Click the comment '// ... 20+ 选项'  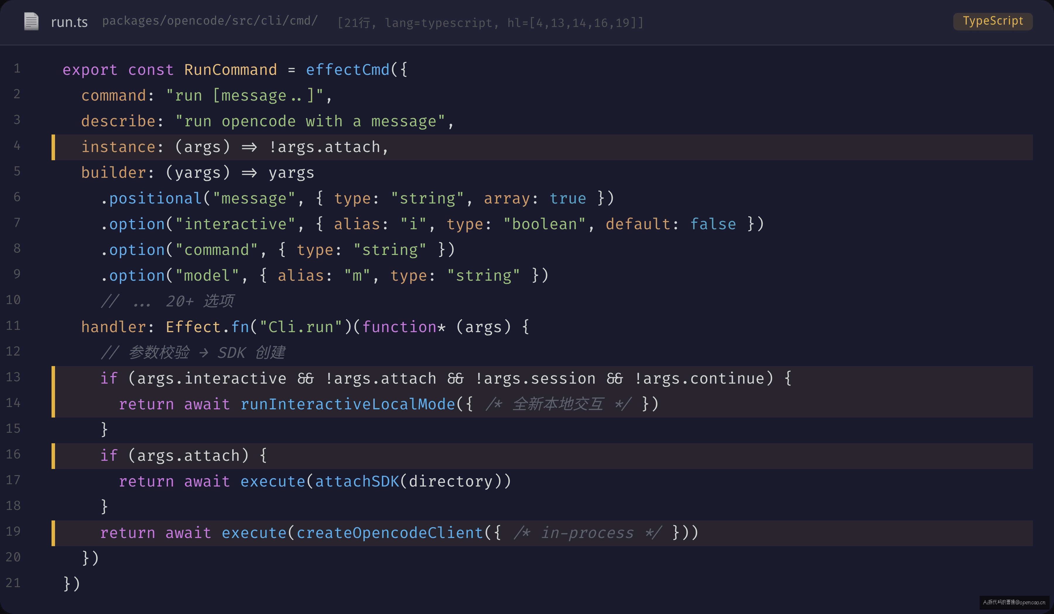coord(167,301)
